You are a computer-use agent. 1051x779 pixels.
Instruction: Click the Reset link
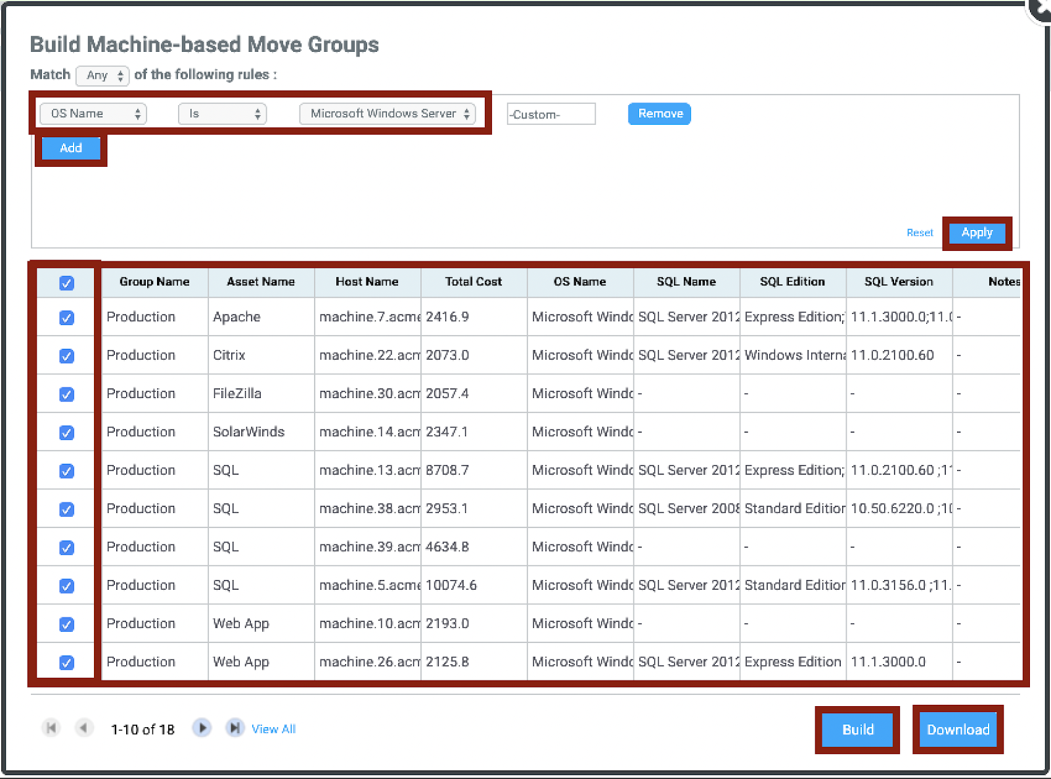tap(919, 233)
